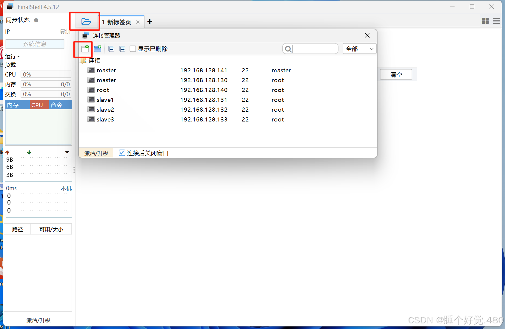This screenshot has height=329, width=505.
Task: Switch to the 新标签页 tab
Action: click(117, 22)
